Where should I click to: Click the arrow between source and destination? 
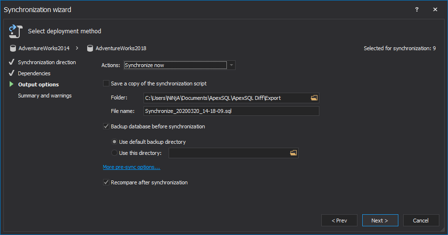click(x=77, y=48)
